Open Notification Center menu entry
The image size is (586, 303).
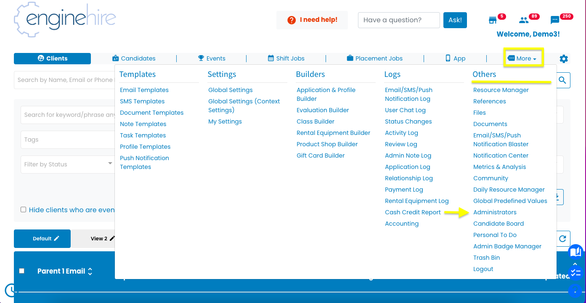click(x=501, y=155)
